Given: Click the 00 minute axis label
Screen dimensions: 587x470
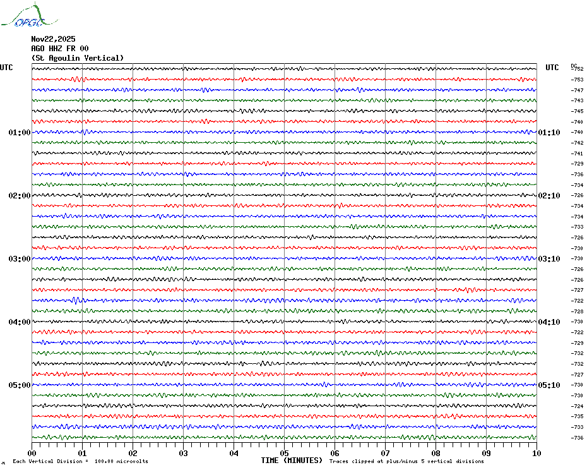Looking at the screenshot, I should click(x=32, y=453).
